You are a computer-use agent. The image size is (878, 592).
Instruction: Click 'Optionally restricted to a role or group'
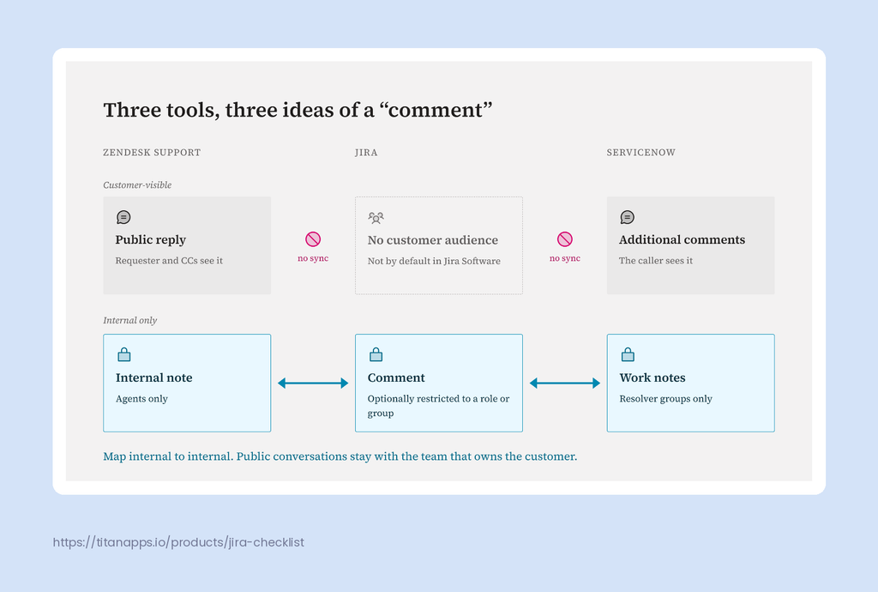pyautogui.click(x=438, y=406)
